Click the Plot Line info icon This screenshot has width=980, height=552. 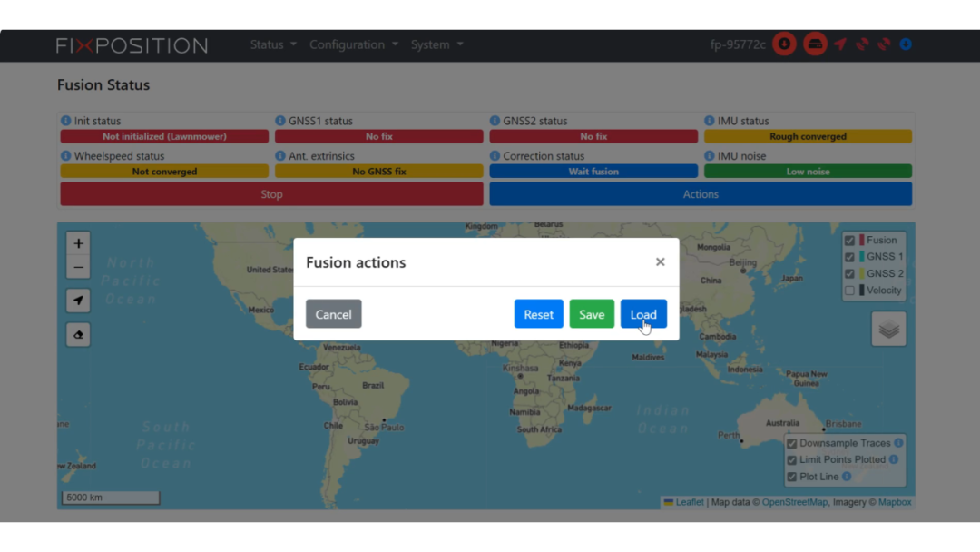click(847, 477)
